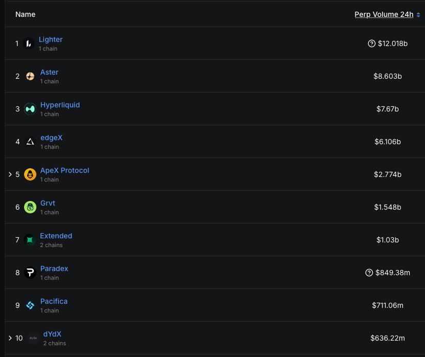Screen dimensions: 425x357
Task: Click the Grvt green logo icon
Action: click(30, 207)
